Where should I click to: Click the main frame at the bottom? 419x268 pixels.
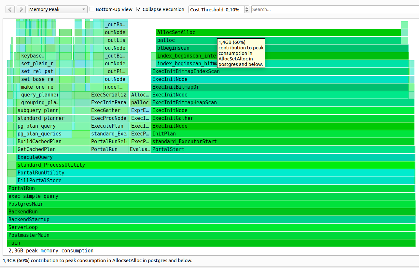pos(211,243)
